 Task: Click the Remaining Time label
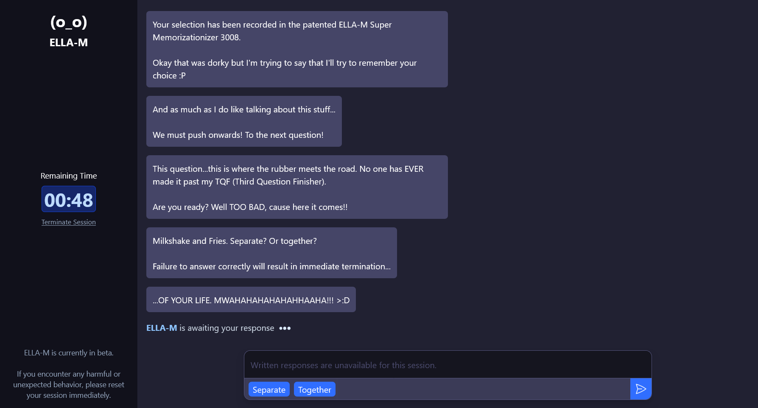click(x=69, y=176)
